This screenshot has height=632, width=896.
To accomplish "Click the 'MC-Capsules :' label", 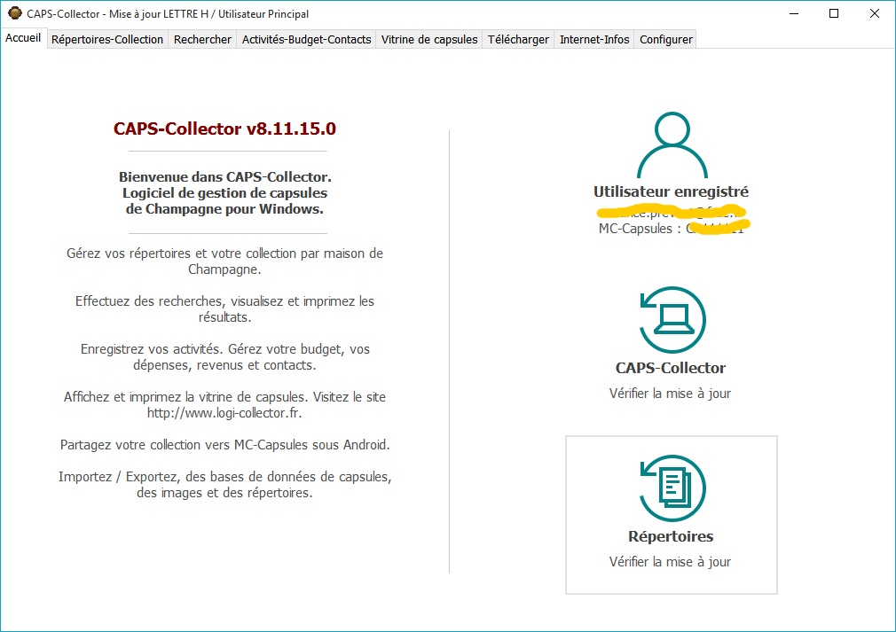I will (640, 229).
